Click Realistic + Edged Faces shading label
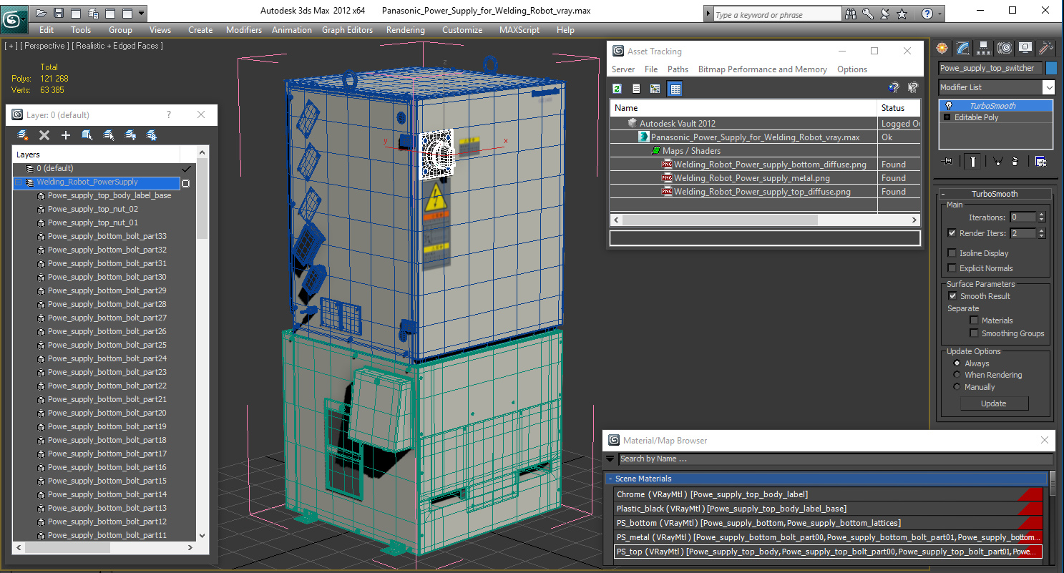The height and width of the screenshot is (573, 1064). [117, 46]
